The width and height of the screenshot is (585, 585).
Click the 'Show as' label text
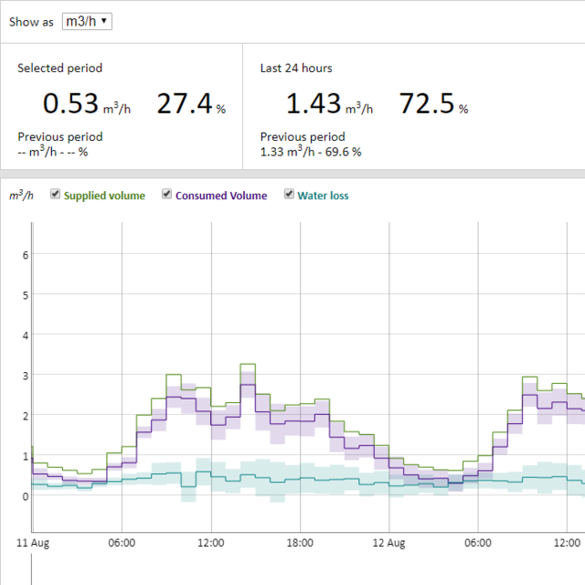pyautogui.click(x=31, y=22)
